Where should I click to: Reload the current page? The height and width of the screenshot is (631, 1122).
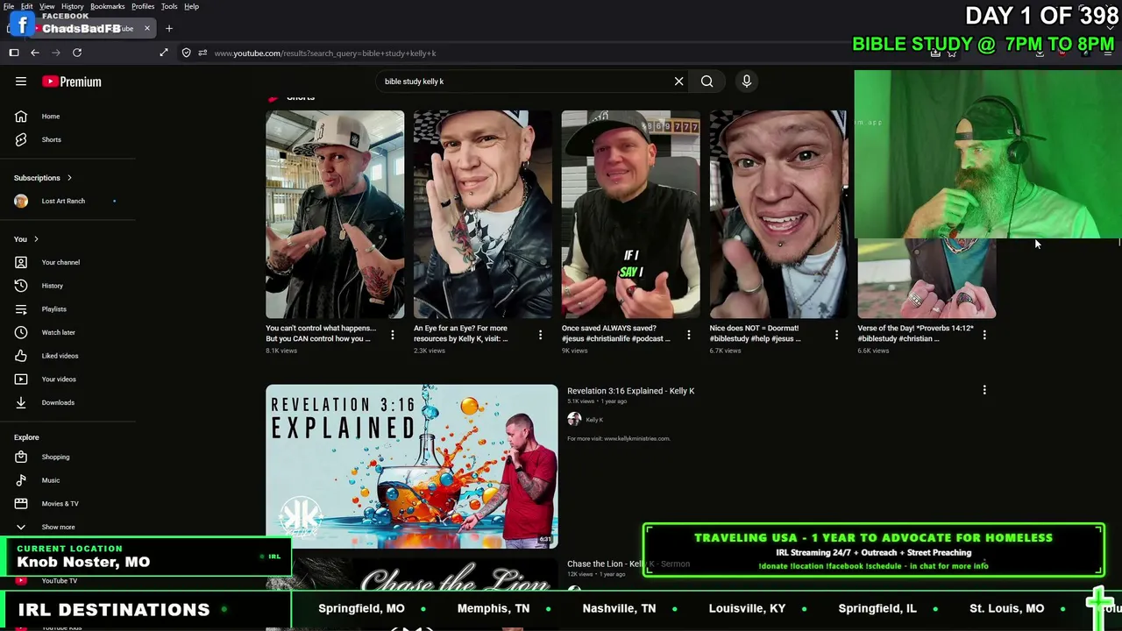tap(77, 53)
